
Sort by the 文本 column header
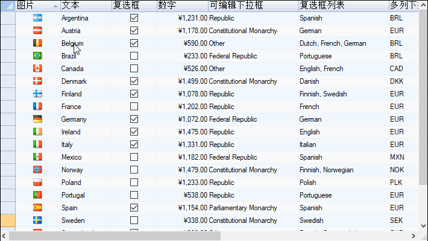[x=84, y=5]
